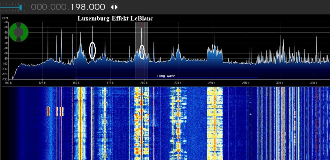330x160 pixels.
Task: Click the 300 k frequency axis label
Action: tap(280, 83)
